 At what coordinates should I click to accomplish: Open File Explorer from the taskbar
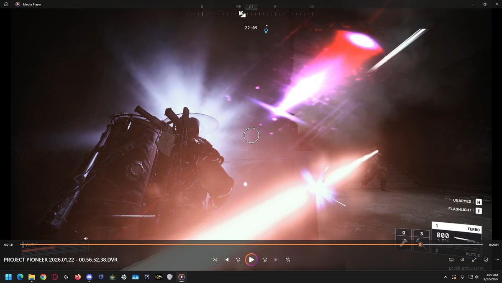tap(31, 277)
